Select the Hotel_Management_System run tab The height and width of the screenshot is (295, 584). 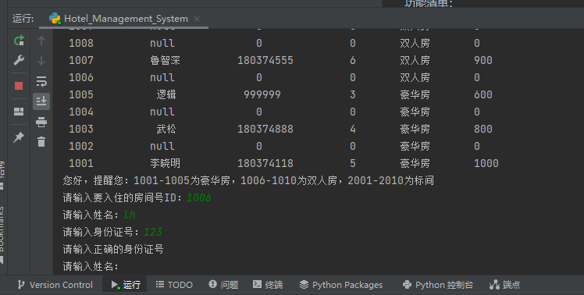click(124, 19)
